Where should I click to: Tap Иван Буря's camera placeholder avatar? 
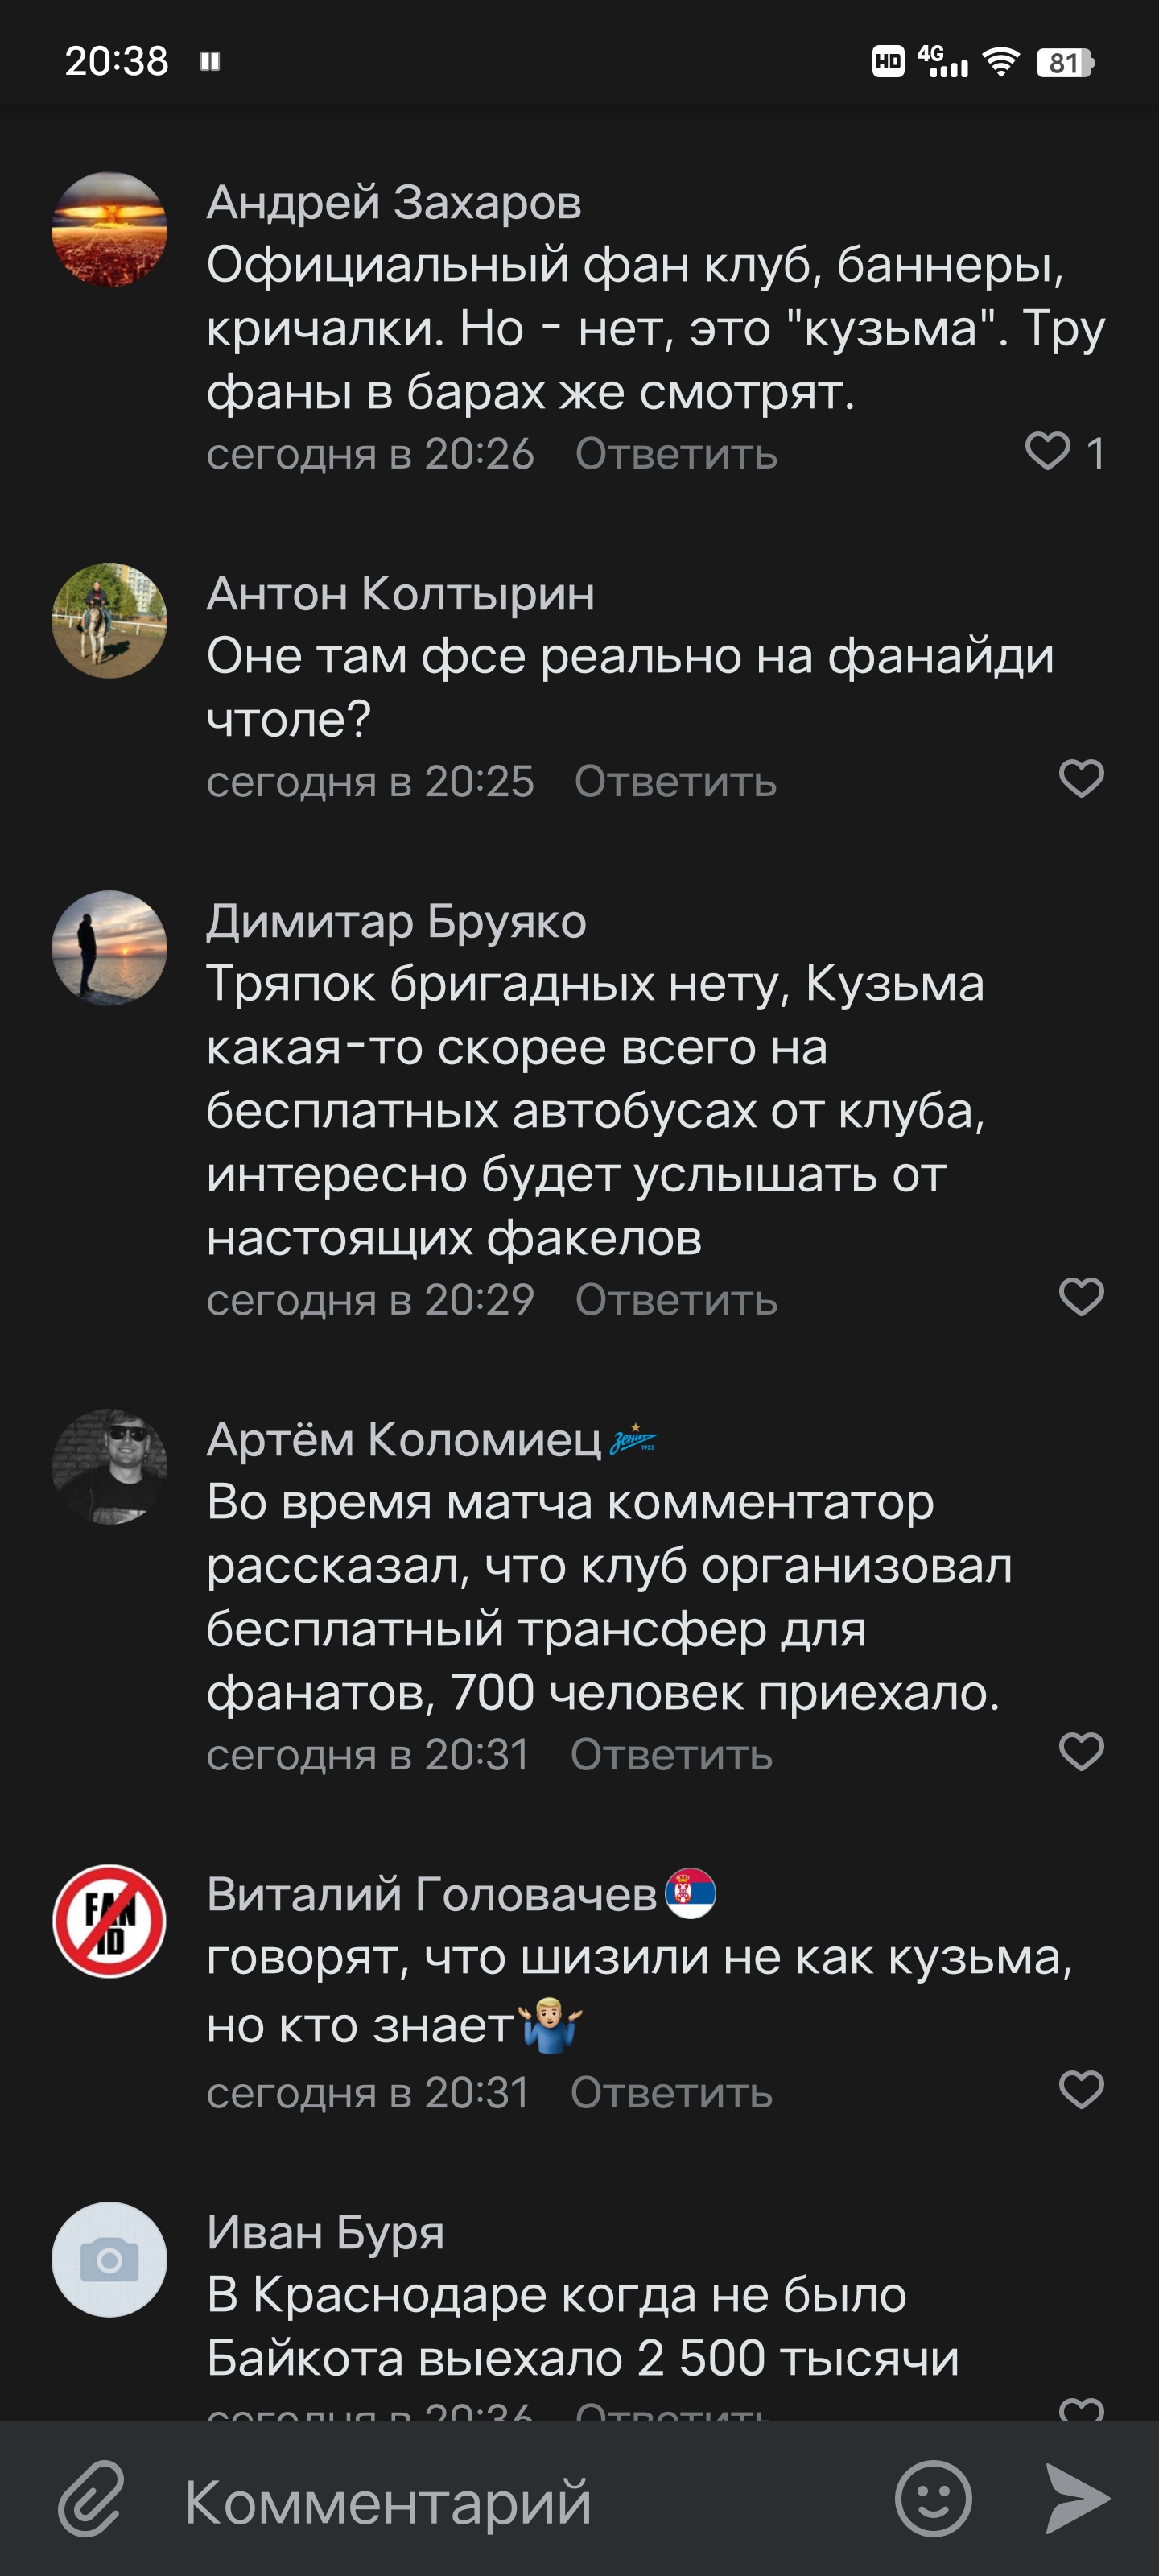click(109, 2259)
